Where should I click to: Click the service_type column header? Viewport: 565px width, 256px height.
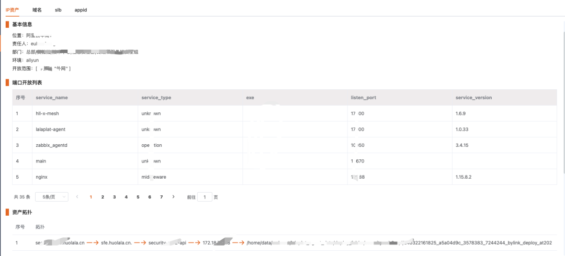click(156, 98)
